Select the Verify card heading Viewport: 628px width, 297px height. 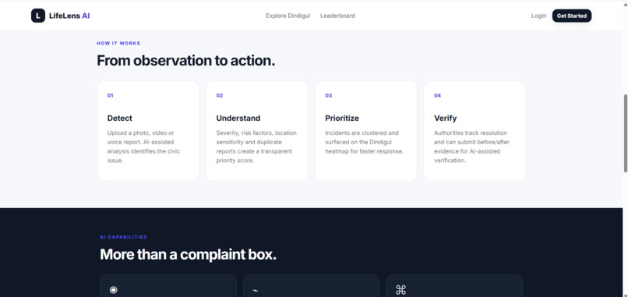click(446, 118)
